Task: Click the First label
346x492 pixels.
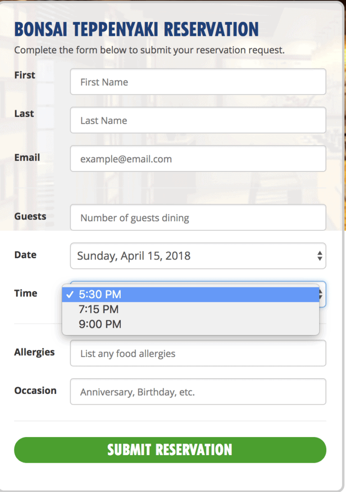Action: [25, 75]
